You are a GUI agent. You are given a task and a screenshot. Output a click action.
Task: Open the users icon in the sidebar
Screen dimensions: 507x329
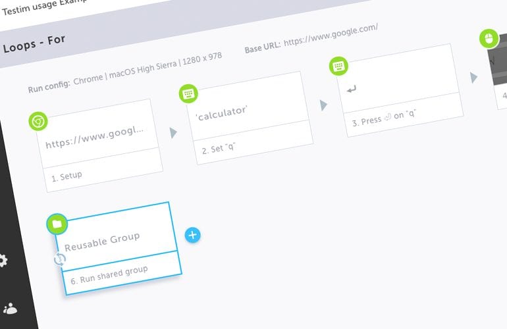coord(10,309)
